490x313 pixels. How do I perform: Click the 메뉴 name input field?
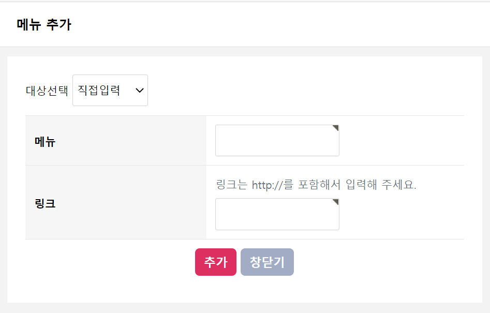pos(277,140)
